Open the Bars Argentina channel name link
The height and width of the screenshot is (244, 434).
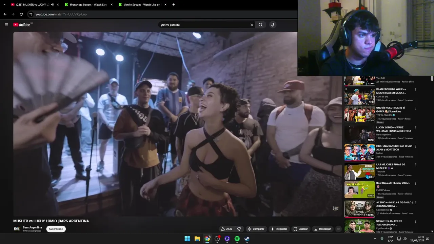32,227
